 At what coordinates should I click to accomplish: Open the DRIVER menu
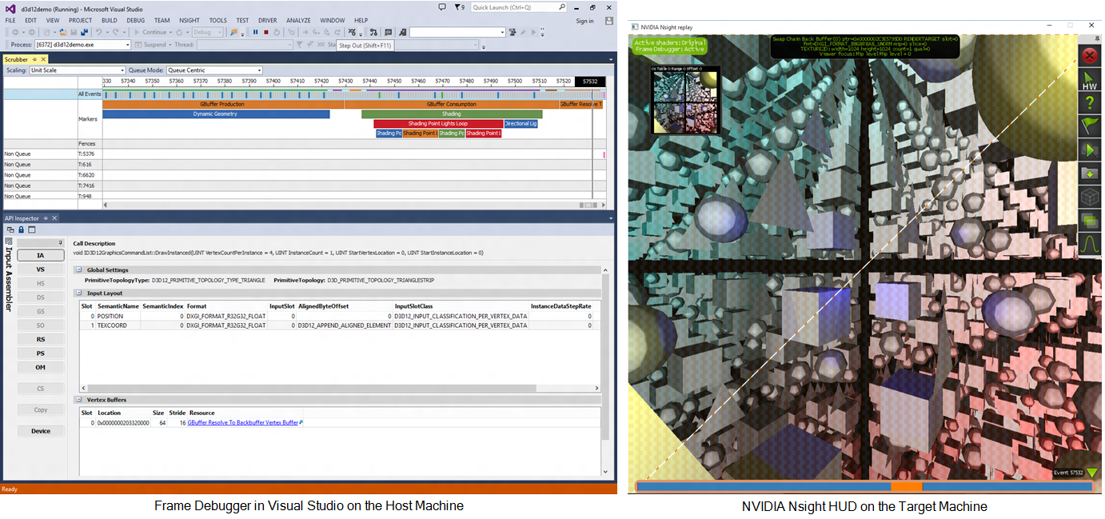pos(268,20)
